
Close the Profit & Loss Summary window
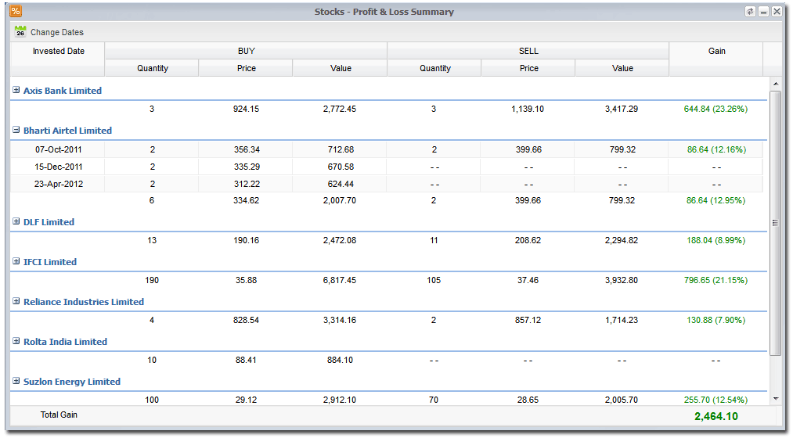point(777,12)
